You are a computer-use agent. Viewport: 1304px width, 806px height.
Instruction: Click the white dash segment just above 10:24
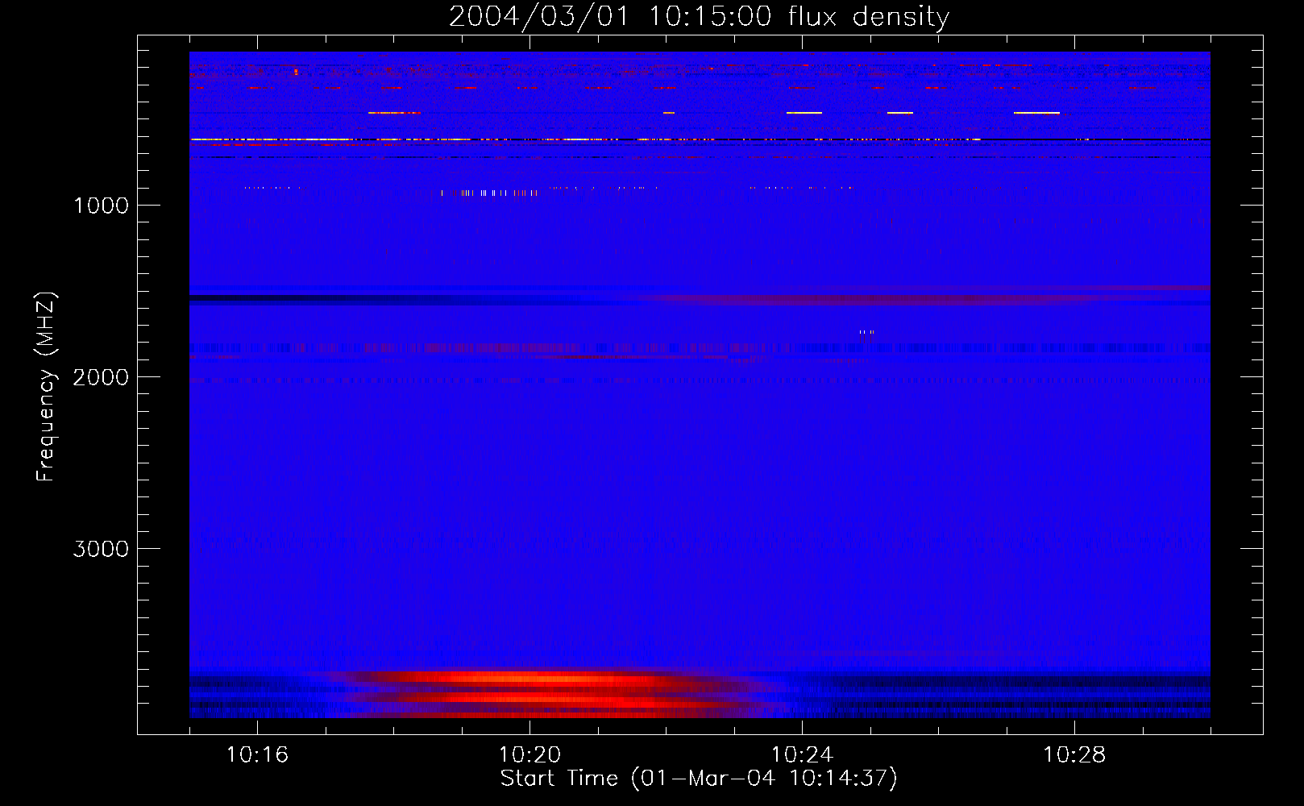coord(804,113)
